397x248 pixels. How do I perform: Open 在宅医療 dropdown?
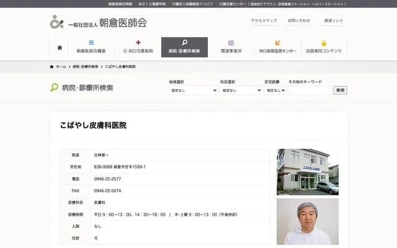[275, 91]
